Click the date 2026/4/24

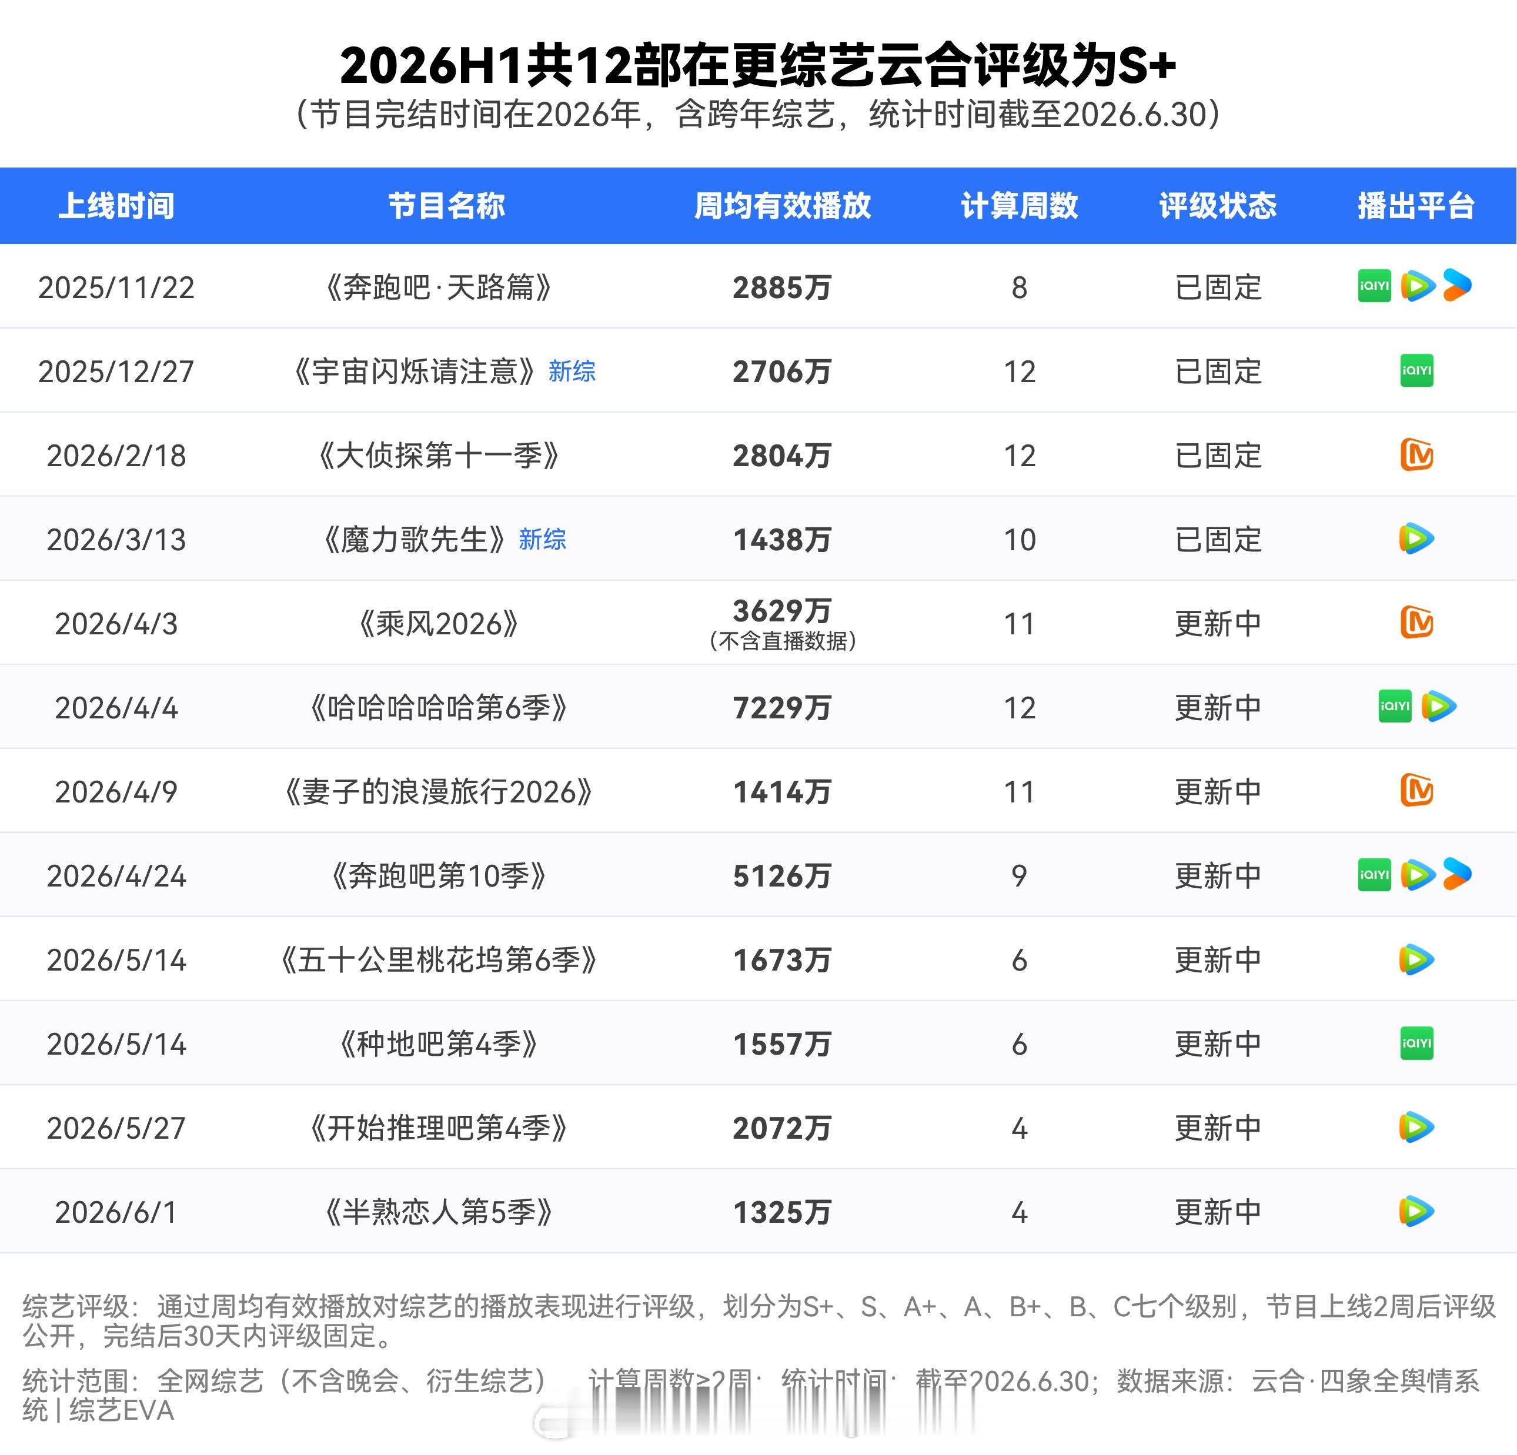point(117,876)
